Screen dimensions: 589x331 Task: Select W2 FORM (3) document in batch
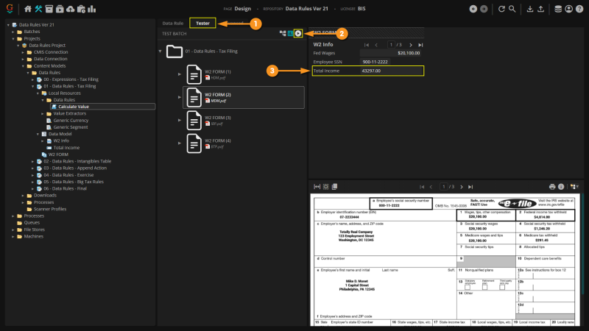(x=244, y=121)
